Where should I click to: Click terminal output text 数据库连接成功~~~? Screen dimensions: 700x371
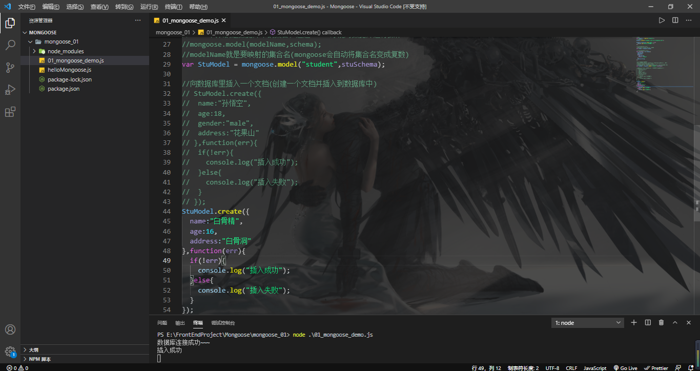pyautogui.click(x=183, y=342)
